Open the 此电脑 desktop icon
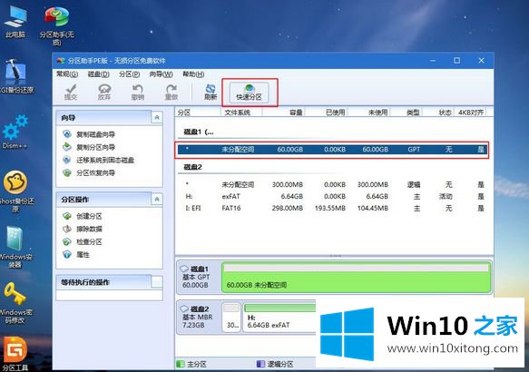 pos(15,22)
